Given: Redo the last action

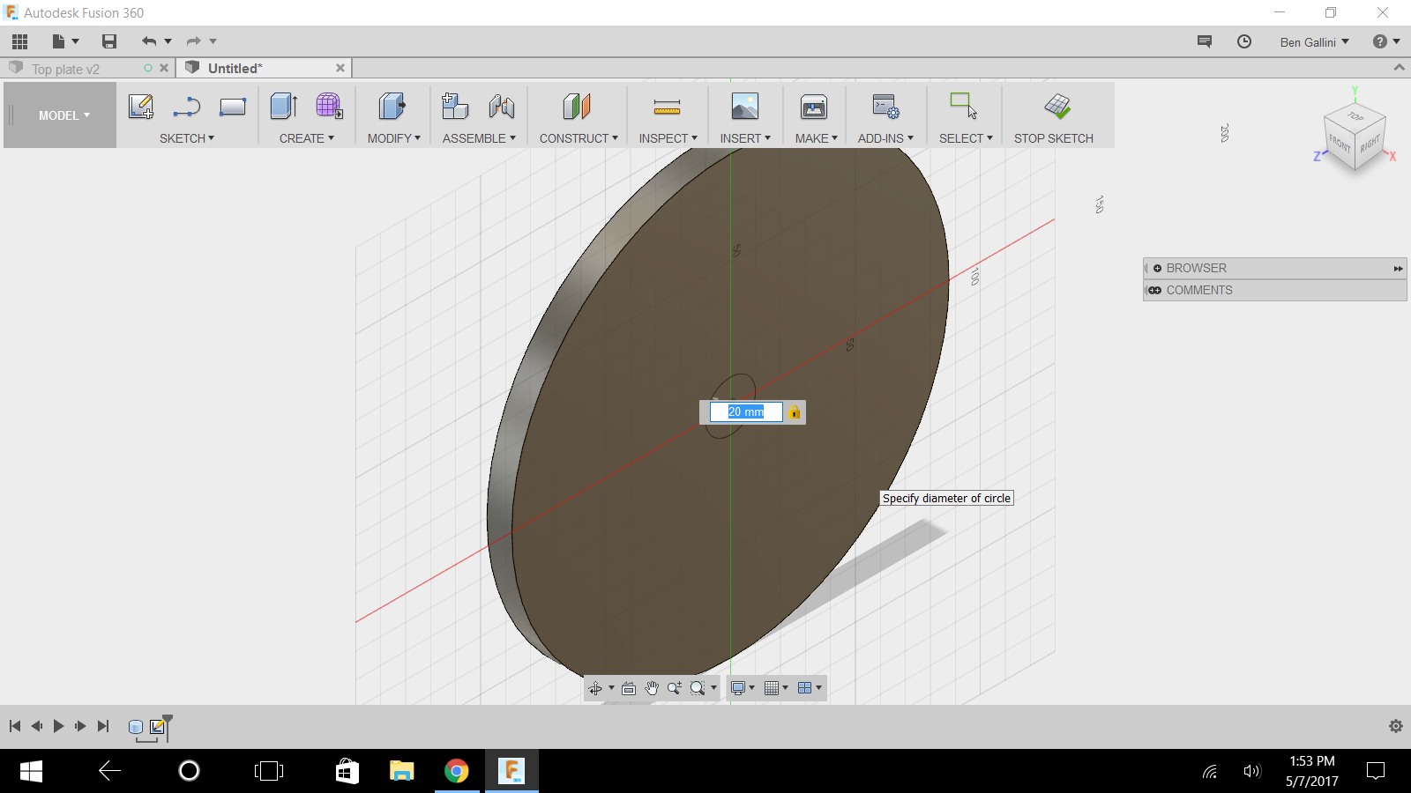Looking at the screenshot, I should 194,41.
